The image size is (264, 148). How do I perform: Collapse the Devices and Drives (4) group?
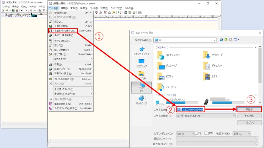tap(255, 95)
